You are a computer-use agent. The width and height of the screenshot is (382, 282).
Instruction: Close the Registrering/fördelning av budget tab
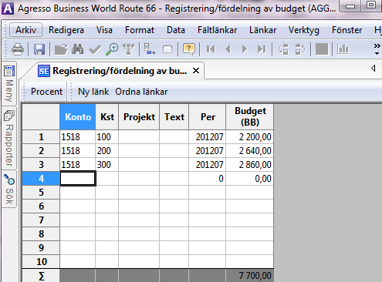[x=196, y=70]
